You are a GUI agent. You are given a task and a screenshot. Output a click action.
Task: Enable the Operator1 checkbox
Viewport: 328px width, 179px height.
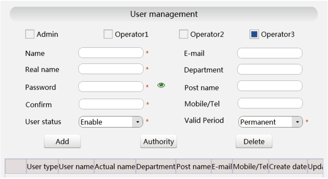click(x=108, y=34)
